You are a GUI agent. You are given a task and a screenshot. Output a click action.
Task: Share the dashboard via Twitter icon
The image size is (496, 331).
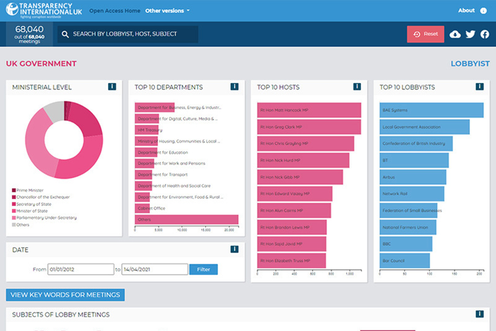[471, 34]
